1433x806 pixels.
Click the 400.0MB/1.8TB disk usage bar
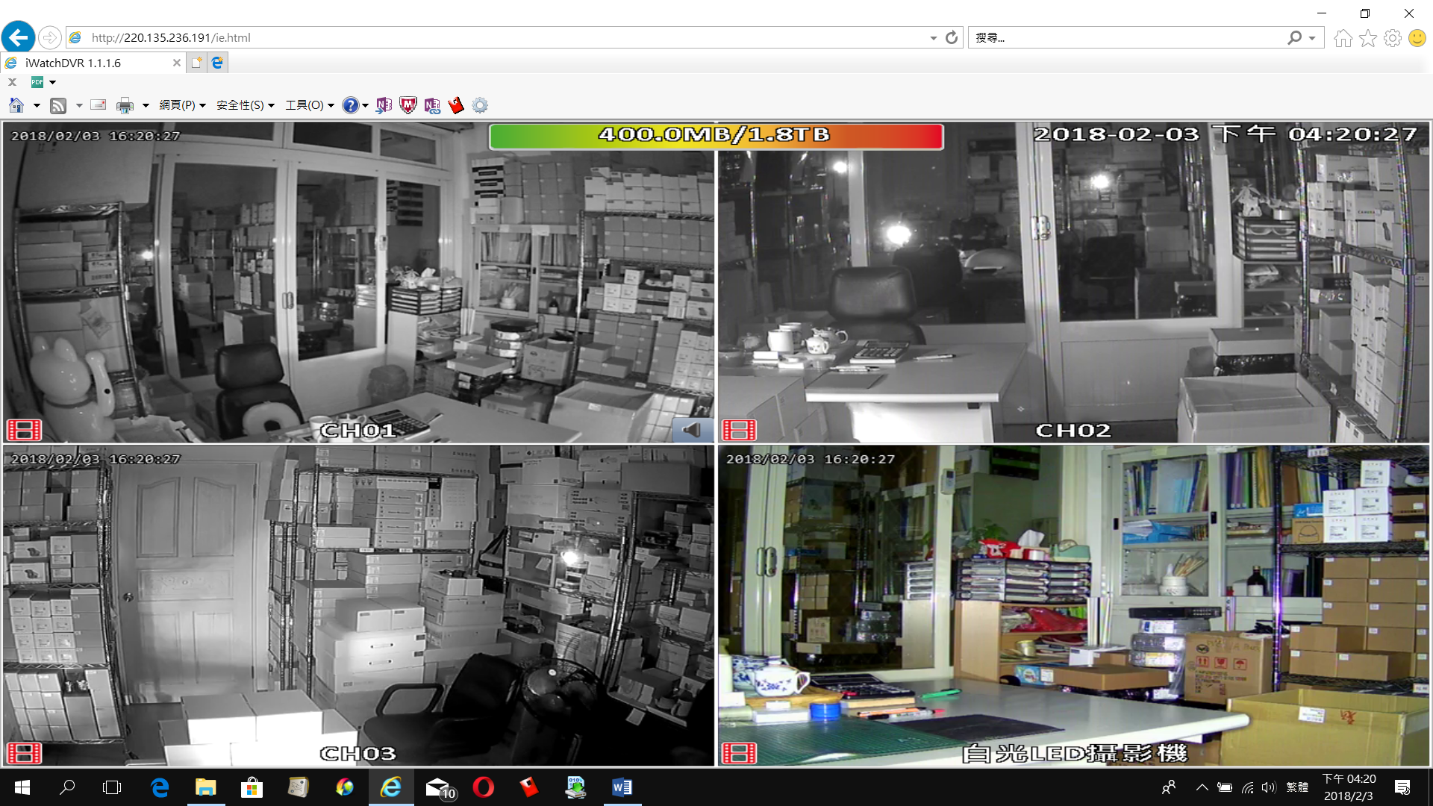click(x=715, y=135)
